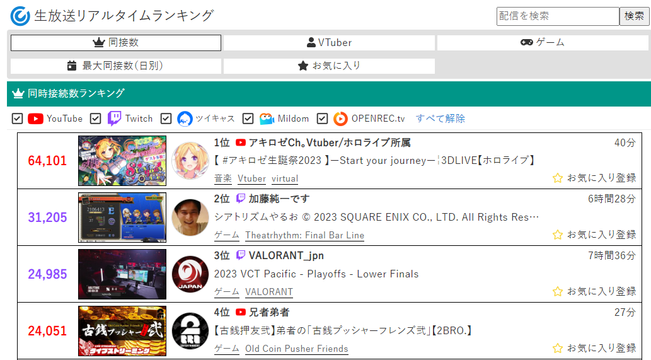The width and height of the screenshot is (651, 360).
Task: Focus the 配信を検索 search field
Action: [x=558, y=16]
